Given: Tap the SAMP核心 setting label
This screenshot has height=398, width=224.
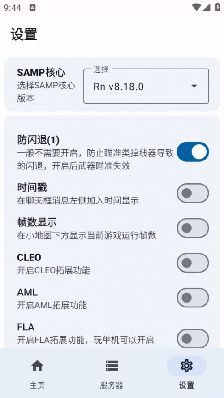Looking at the screenshot, I should [x=41, y=73].
